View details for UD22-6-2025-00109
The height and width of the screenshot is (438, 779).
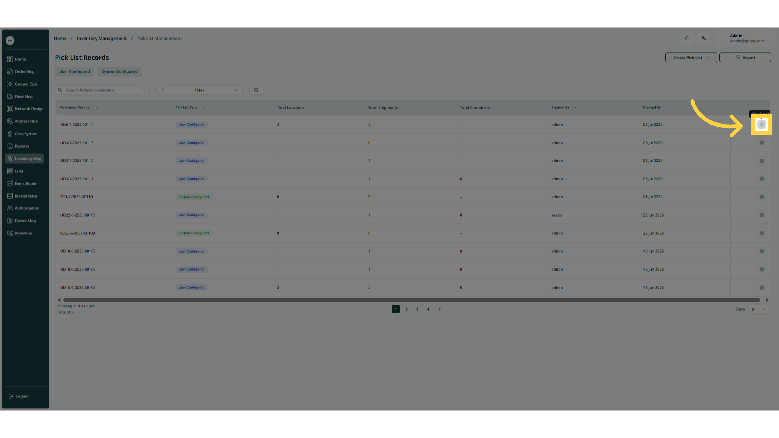point(762,215)
